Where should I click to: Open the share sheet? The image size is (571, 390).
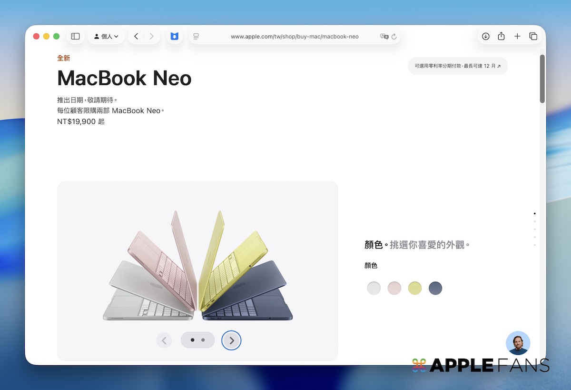pos(501,36)
